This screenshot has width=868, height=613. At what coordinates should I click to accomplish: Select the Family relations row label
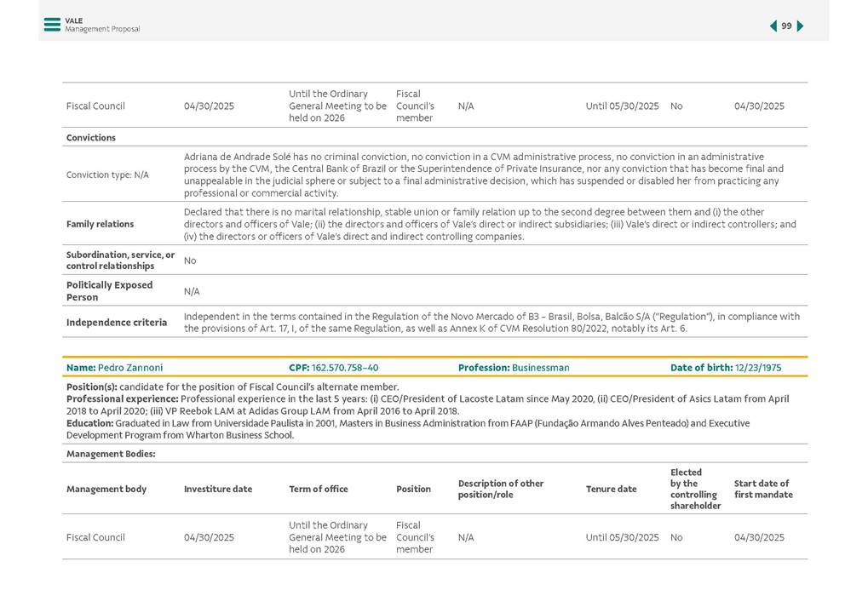click(100, 225)
